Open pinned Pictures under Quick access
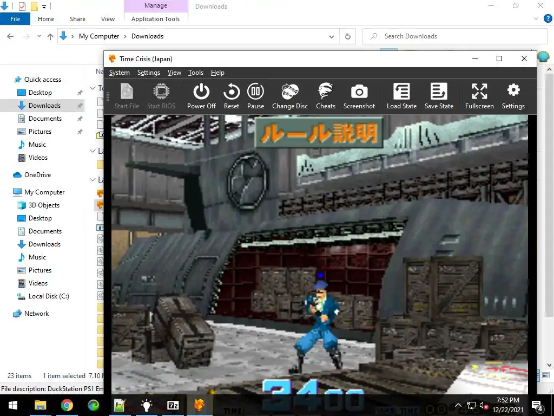The width and height of the screenshot is (554, 416). click(x=39, y=132)
